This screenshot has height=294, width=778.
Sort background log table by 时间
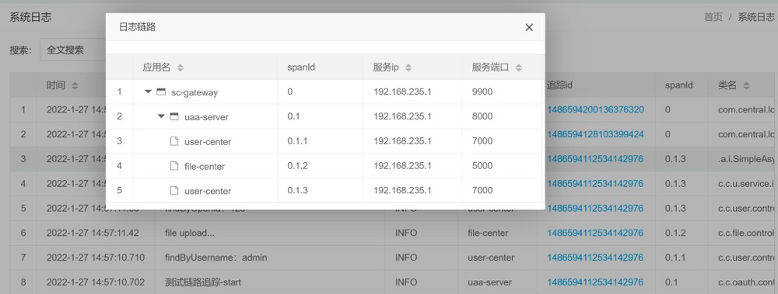pyautogui.click(x=75, y=85)
